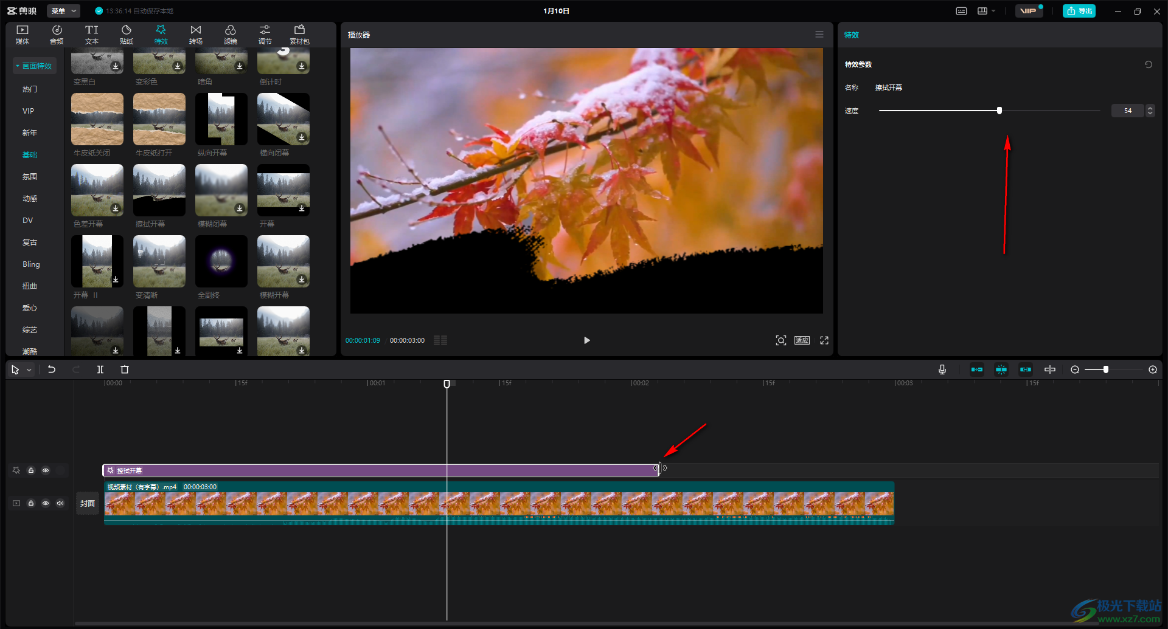The image size is (1168, 629).
Task: Select the 氛围 effects category
Action: tap(30, 176)
